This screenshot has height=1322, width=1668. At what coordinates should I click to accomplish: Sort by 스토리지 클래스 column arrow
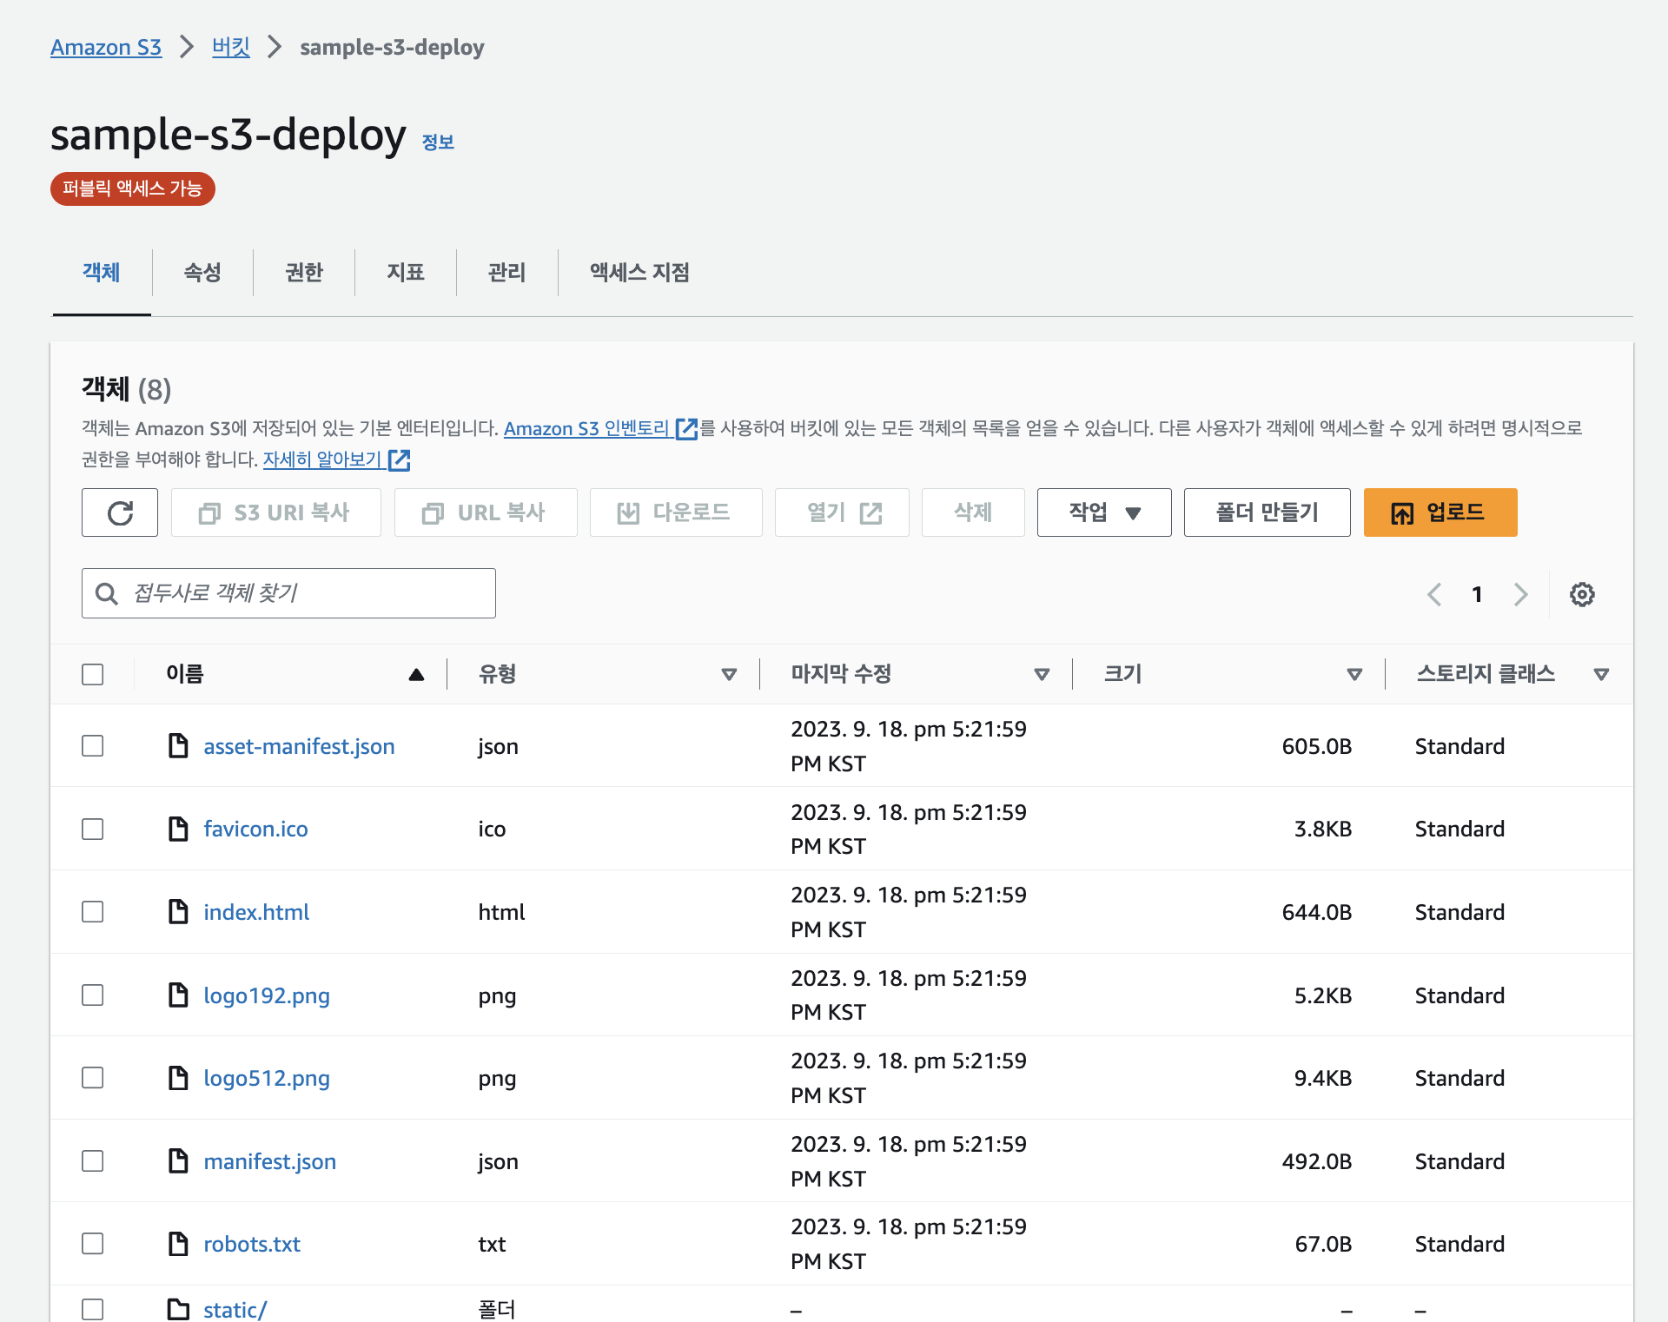coord(1601,674)
